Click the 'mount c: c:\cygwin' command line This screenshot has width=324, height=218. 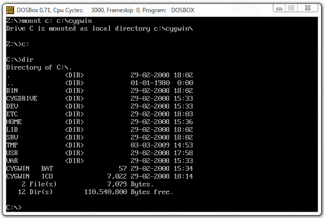pyautogui.click(x=49, y=21)
